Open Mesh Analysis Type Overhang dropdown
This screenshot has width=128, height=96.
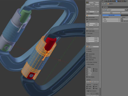coord(95,94)
